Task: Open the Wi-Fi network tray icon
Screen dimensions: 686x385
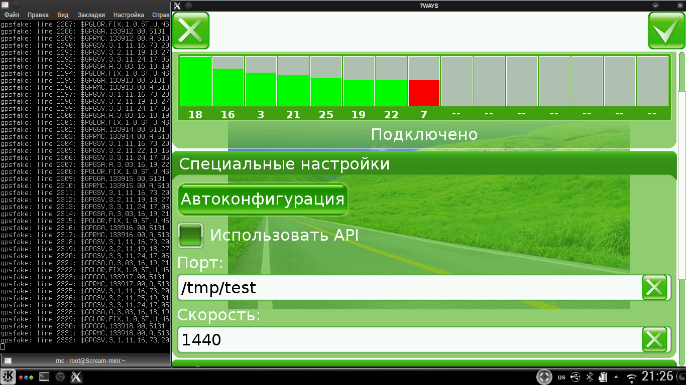Action: point(631,377)
